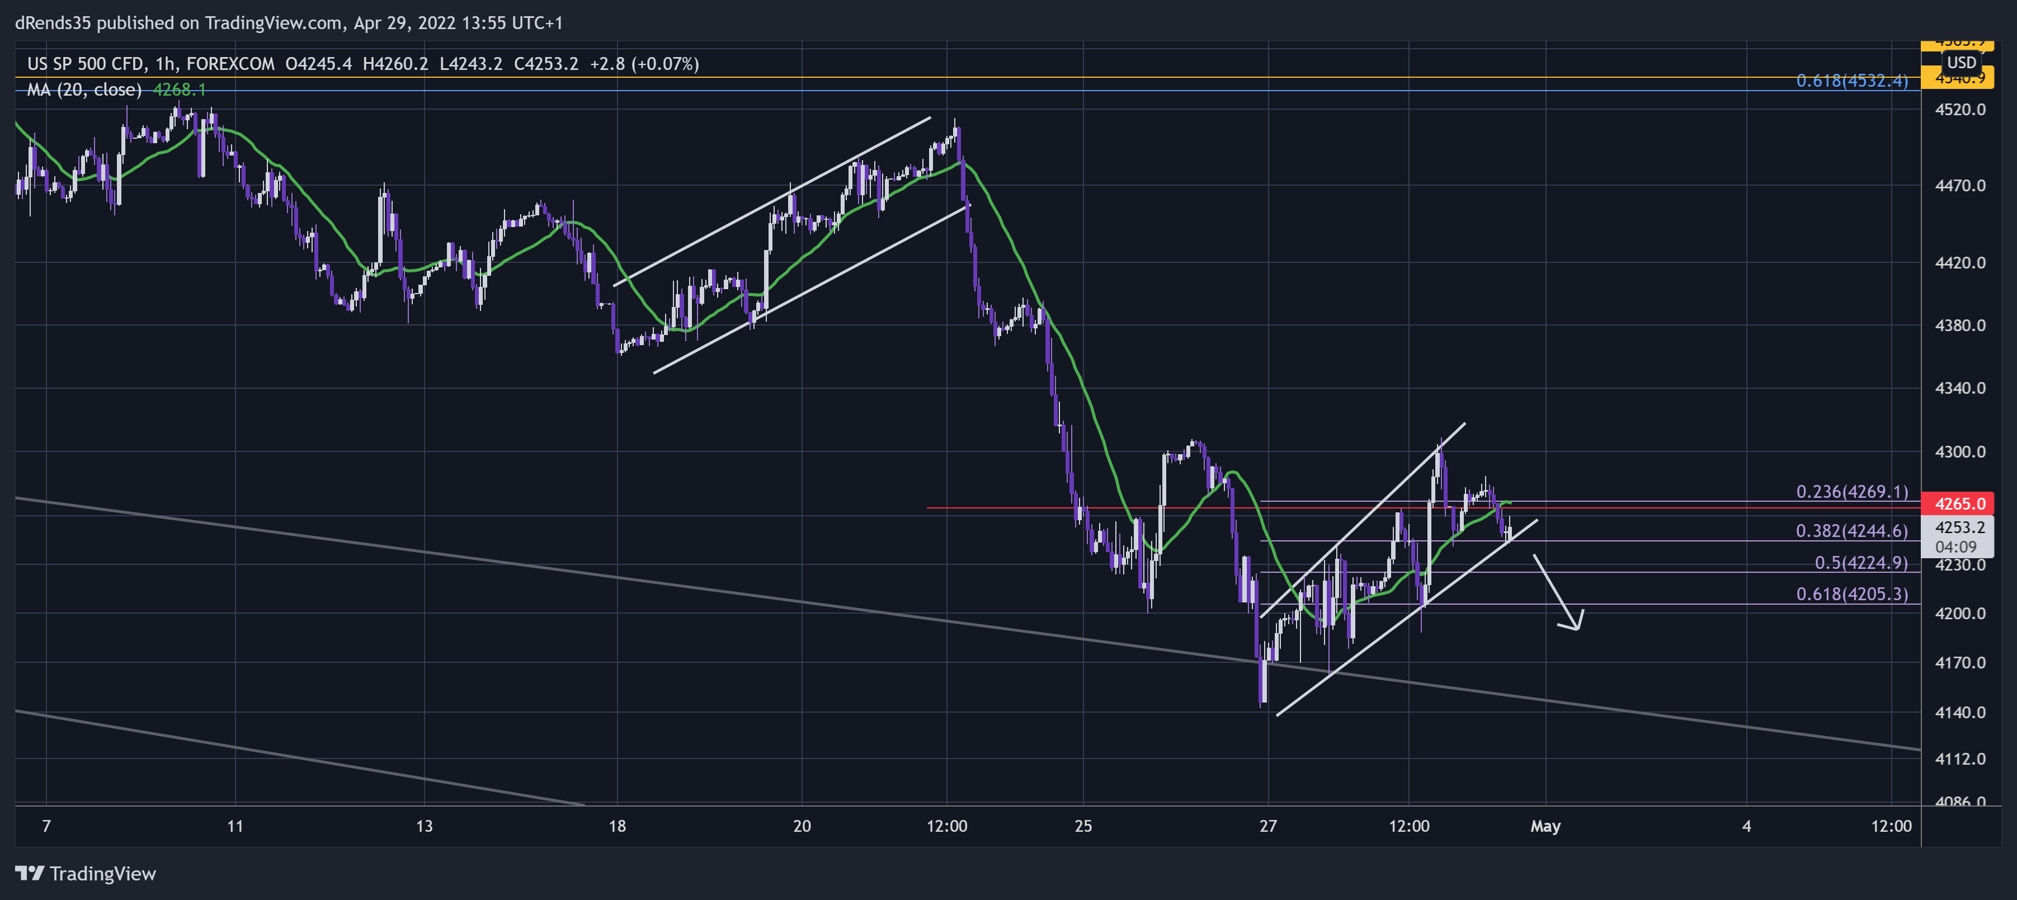Click the 4140.0 price axis label

tap(1960, 712)
